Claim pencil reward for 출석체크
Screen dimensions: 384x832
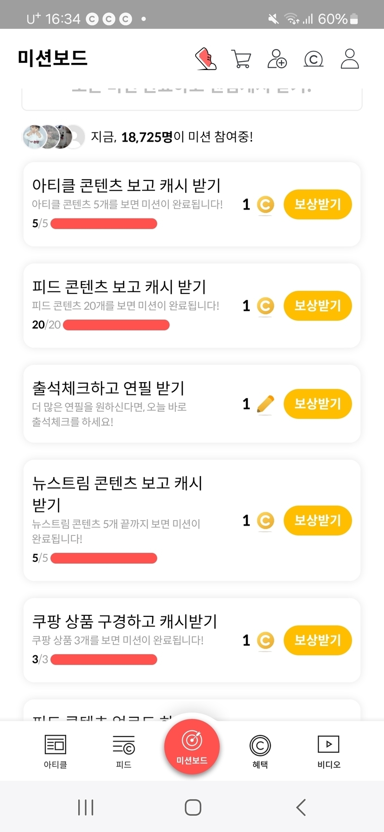point(317,404)
